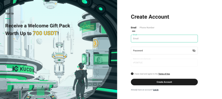Viewport: 222px width, 99px height.
Task: Click the Create Account heading
Action: click(150, 17)
